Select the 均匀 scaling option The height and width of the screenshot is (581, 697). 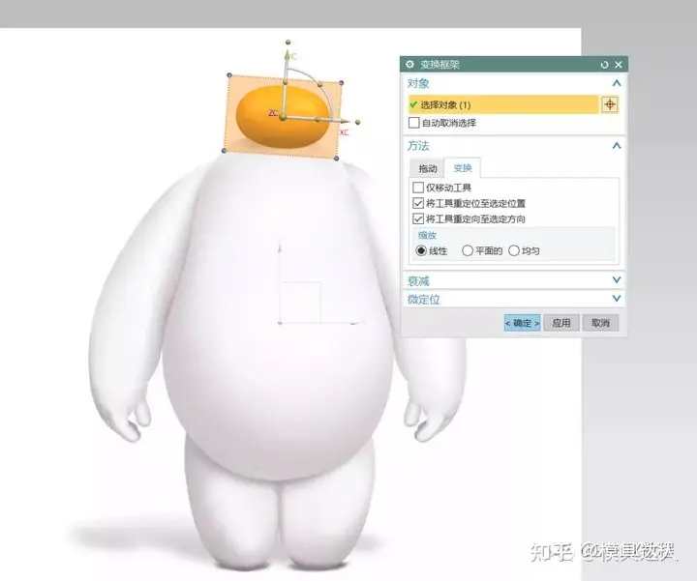click(x=514, y=250)
